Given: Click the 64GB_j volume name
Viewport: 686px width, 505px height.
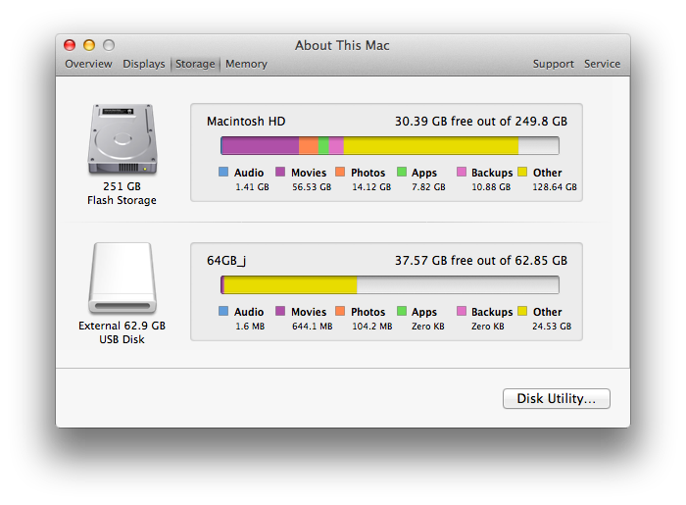Looking at the screenshot, I should (x=226, y=261).
